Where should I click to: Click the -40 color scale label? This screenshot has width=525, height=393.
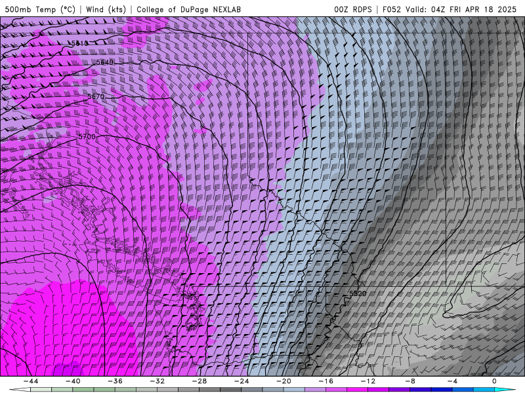73,381
